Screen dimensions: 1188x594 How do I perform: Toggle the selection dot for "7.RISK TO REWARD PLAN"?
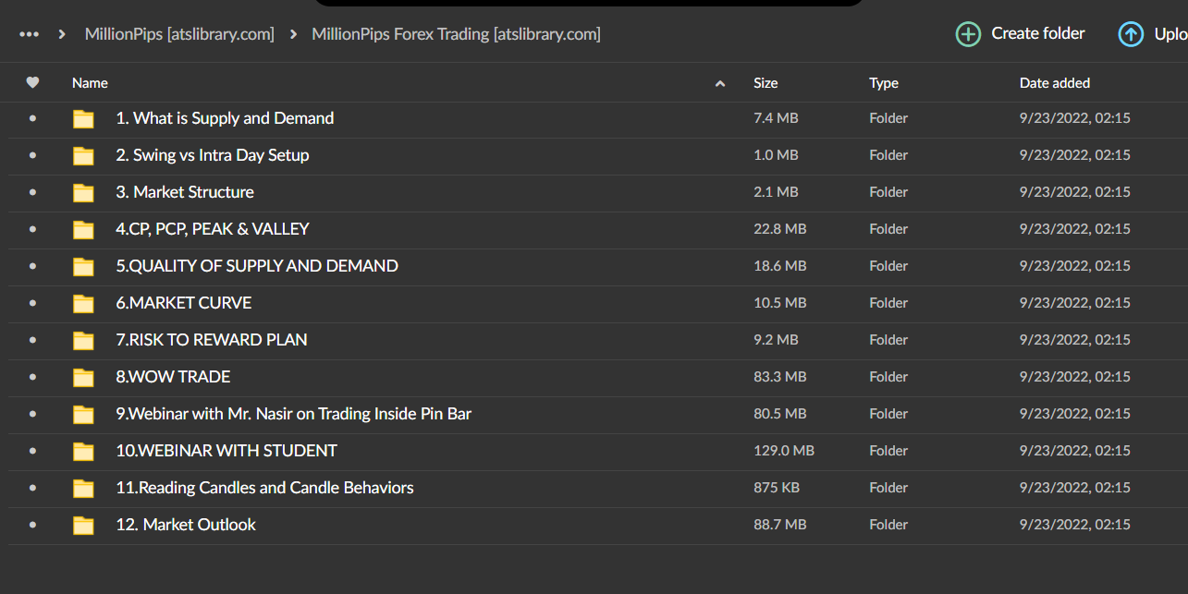point(32,340)
